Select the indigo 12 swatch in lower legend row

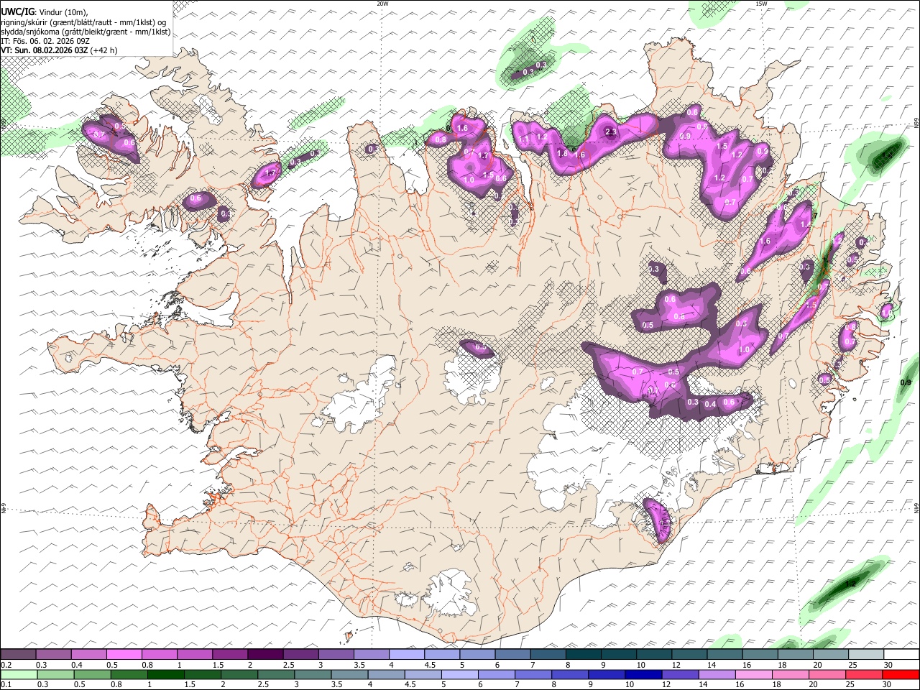(x=679, y=674)
